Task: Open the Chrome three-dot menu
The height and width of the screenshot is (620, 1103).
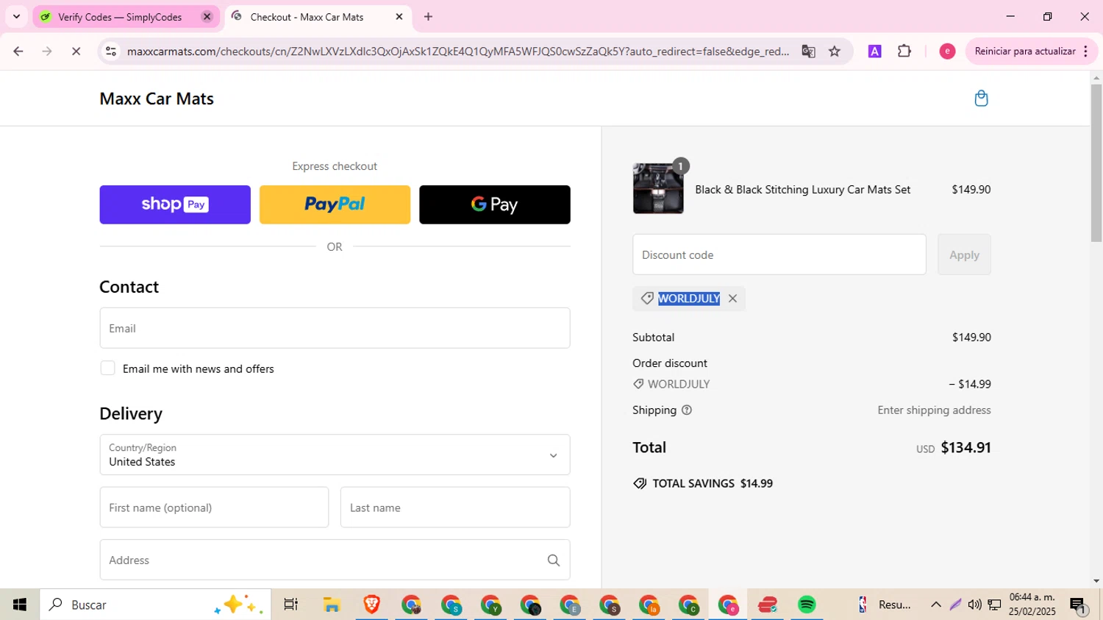Action: [1086, 51]
